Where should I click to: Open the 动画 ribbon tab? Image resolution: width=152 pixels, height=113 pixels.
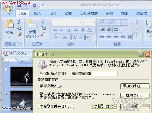coord(68,13)
